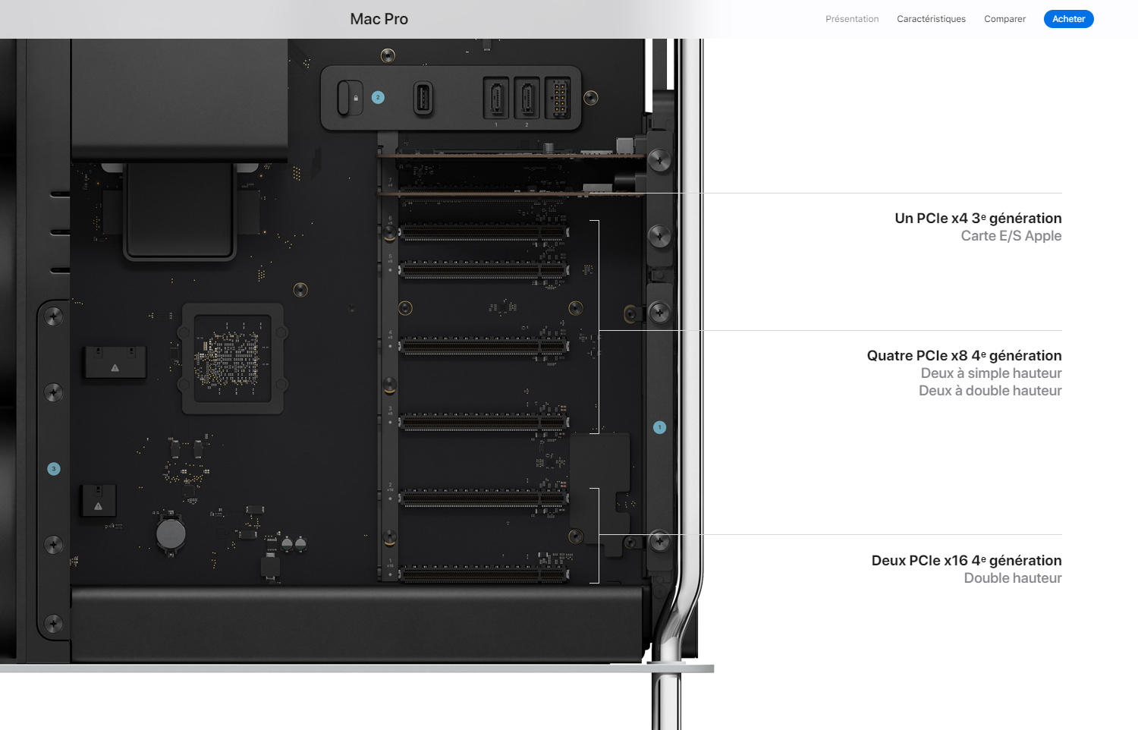The width and height of the screenshot is (1138, 730).
Task: Click SATA port labeled 2
Action: coord(527,99)
